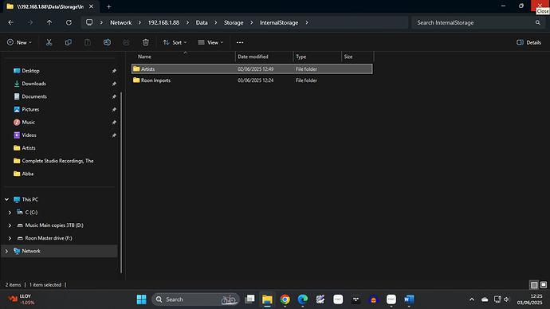Open the See more ellipsis menu
The width and height of the screenshot is (550, 309).
[x=240, y=42]
